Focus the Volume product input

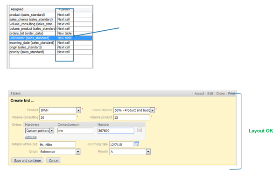coord(132,117)
